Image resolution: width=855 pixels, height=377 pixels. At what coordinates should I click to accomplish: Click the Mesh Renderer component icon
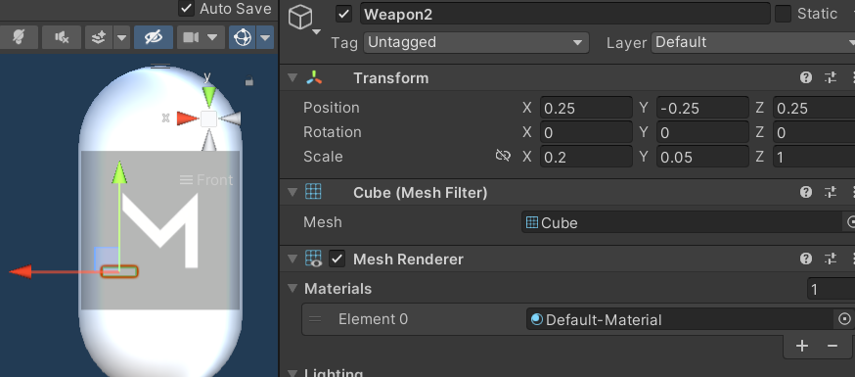click(313, 259)
